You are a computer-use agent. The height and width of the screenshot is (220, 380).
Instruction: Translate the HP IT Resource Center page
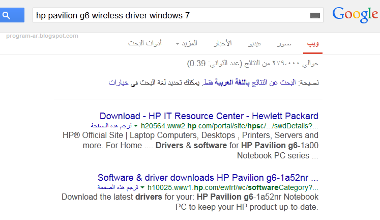[111, 126]
